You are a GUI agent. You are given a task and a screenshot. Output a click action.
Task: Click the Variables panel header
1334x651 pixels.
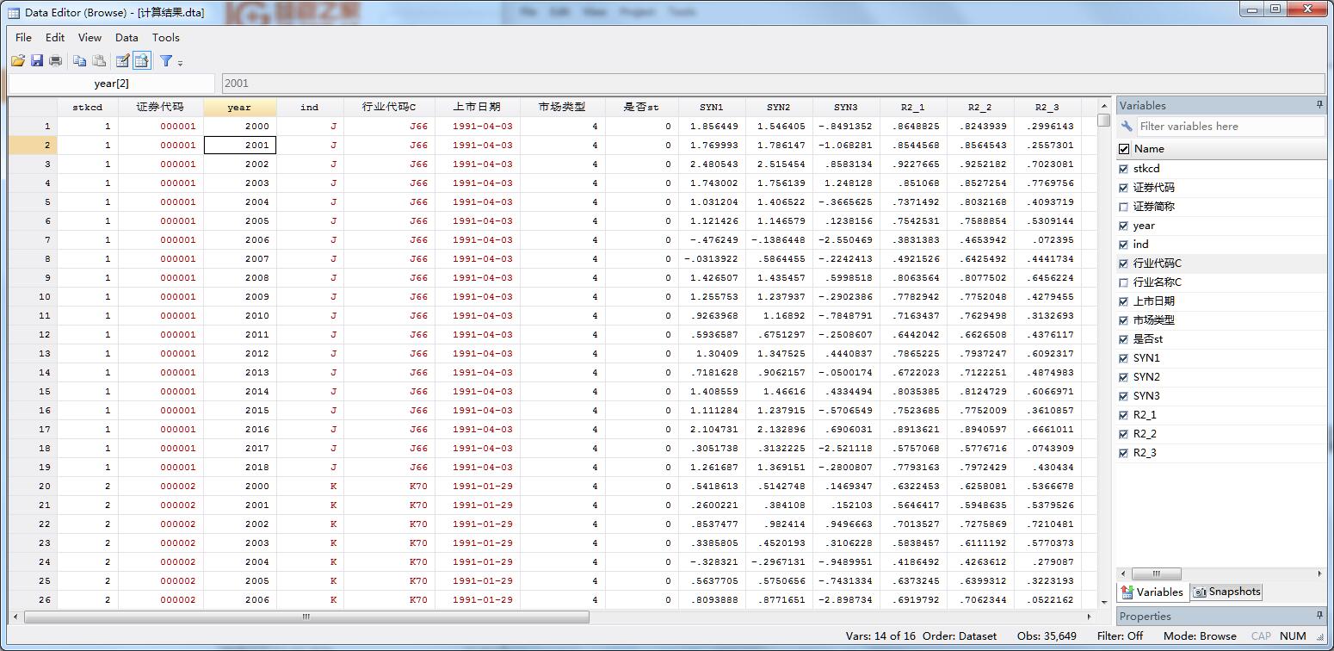[1221, 105]
